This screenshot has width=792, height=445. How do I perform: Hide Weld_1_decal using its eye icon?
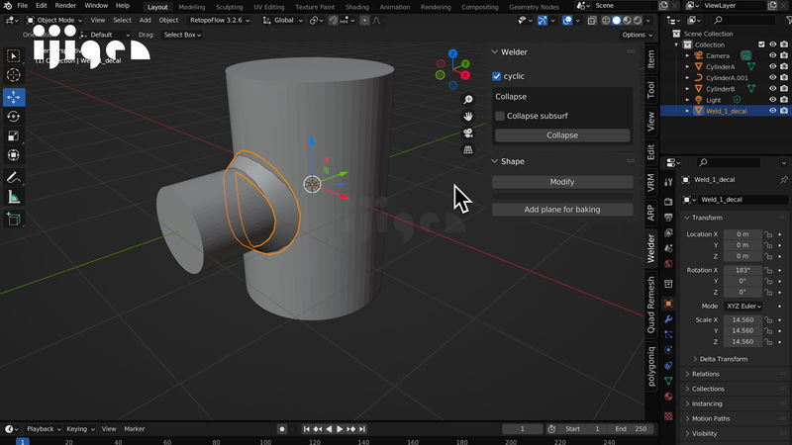773,111
